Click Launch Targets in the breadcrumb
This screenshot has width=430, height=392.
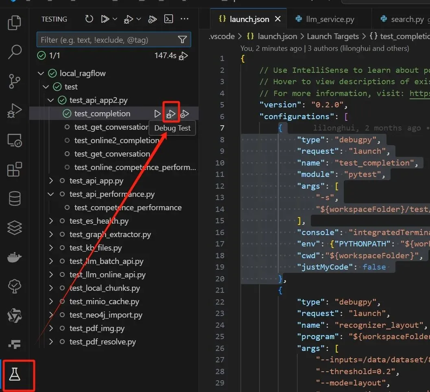333,36
